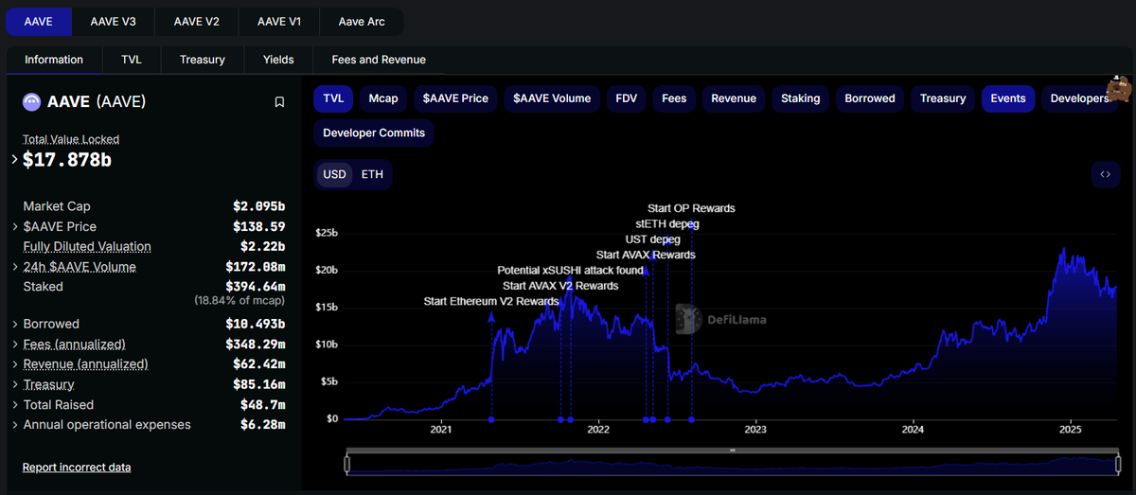1136x495 pixels.
Task: Open the Aave Arc tab
Action: [364, 22]
